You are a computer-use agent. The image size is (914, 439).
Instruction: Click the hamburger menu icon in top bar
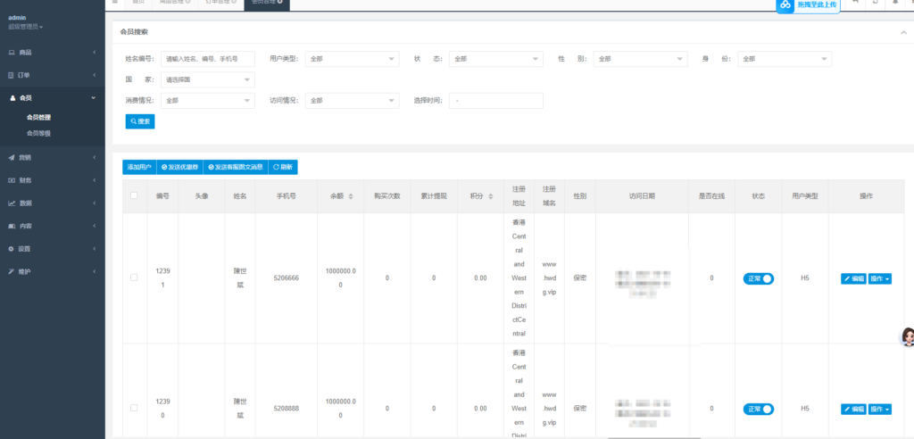(x=114, y=3)
